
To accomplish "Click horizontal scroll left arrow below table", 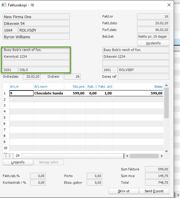I will pyautogui.click(x=127, y=156).
